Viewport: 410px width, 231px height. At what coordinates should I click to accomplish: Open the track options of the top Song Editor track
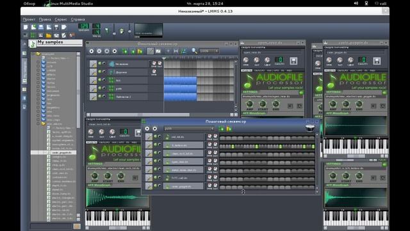[x=93, y=64]
